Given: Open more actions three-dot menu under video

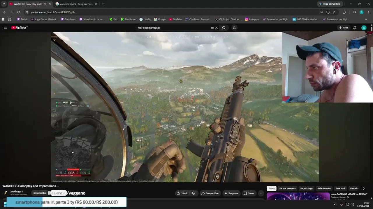Looking at the screenshot, I should [x=261, y=193].
